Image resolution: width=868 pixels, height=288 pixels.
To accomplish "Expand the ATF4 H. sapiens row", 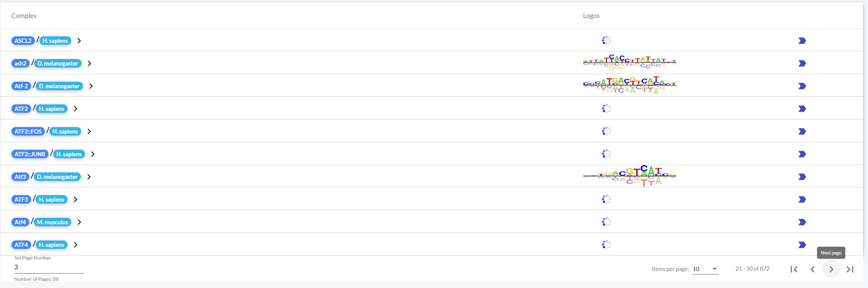I will [x=76, y=245].
